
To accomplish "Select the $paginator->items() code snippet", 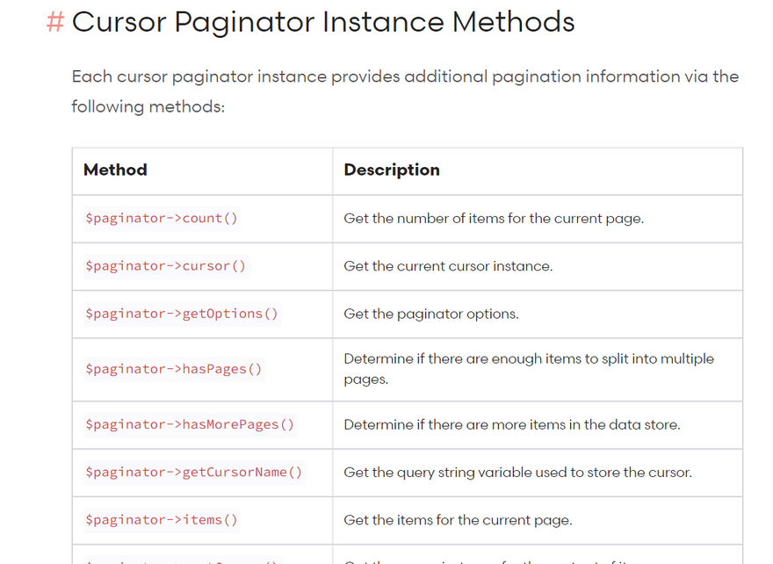I will click(x=162, y=520).
